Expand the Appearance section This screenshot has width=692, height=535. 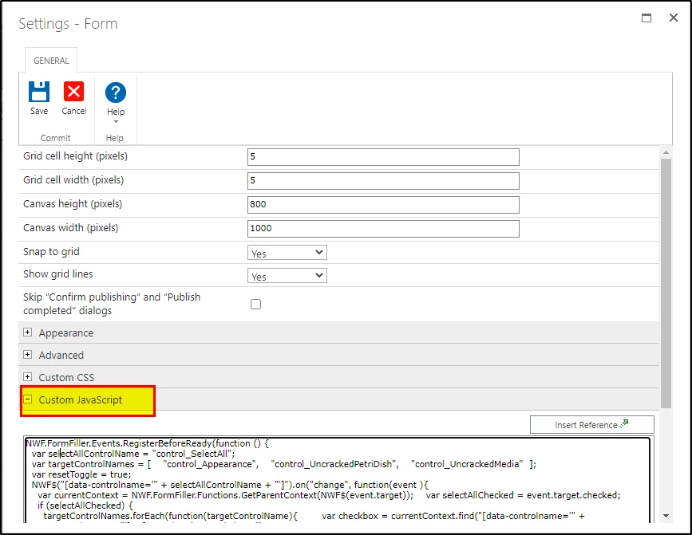(27, 332)
